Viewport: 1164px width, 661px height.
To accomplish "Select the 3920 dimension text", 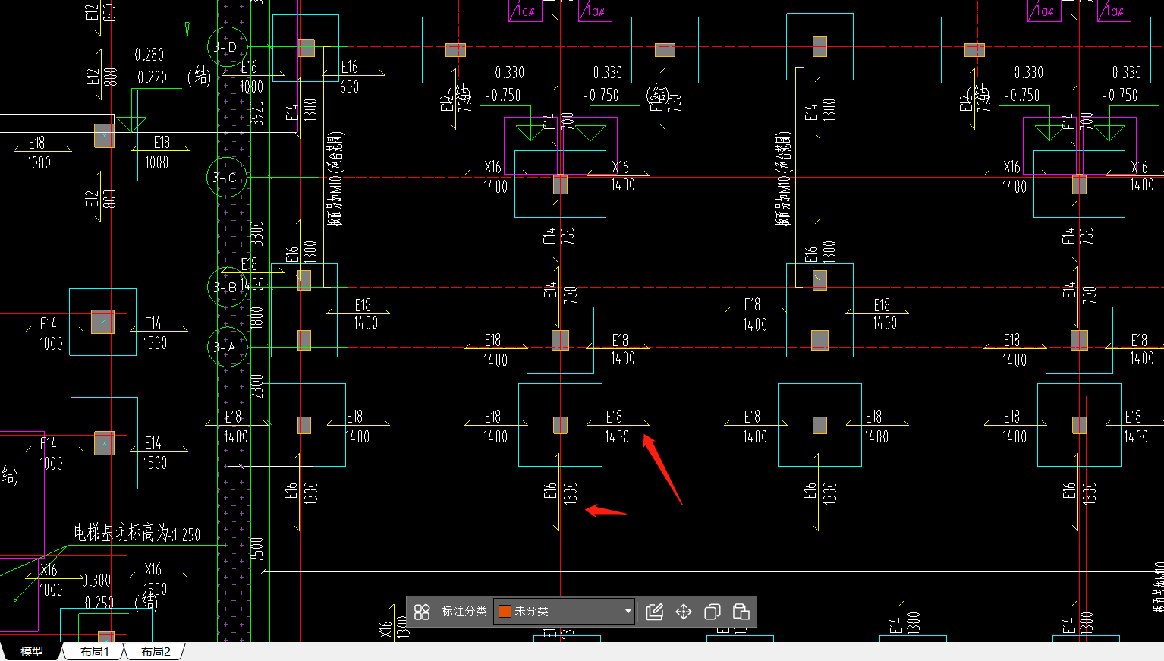I will click(258, 112).
